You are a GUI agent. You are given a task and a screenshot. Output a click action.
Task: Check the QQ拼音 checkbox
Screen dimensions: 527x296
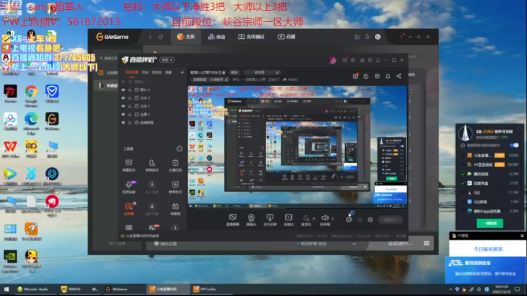pyautogui.click(x=463, y=202)
